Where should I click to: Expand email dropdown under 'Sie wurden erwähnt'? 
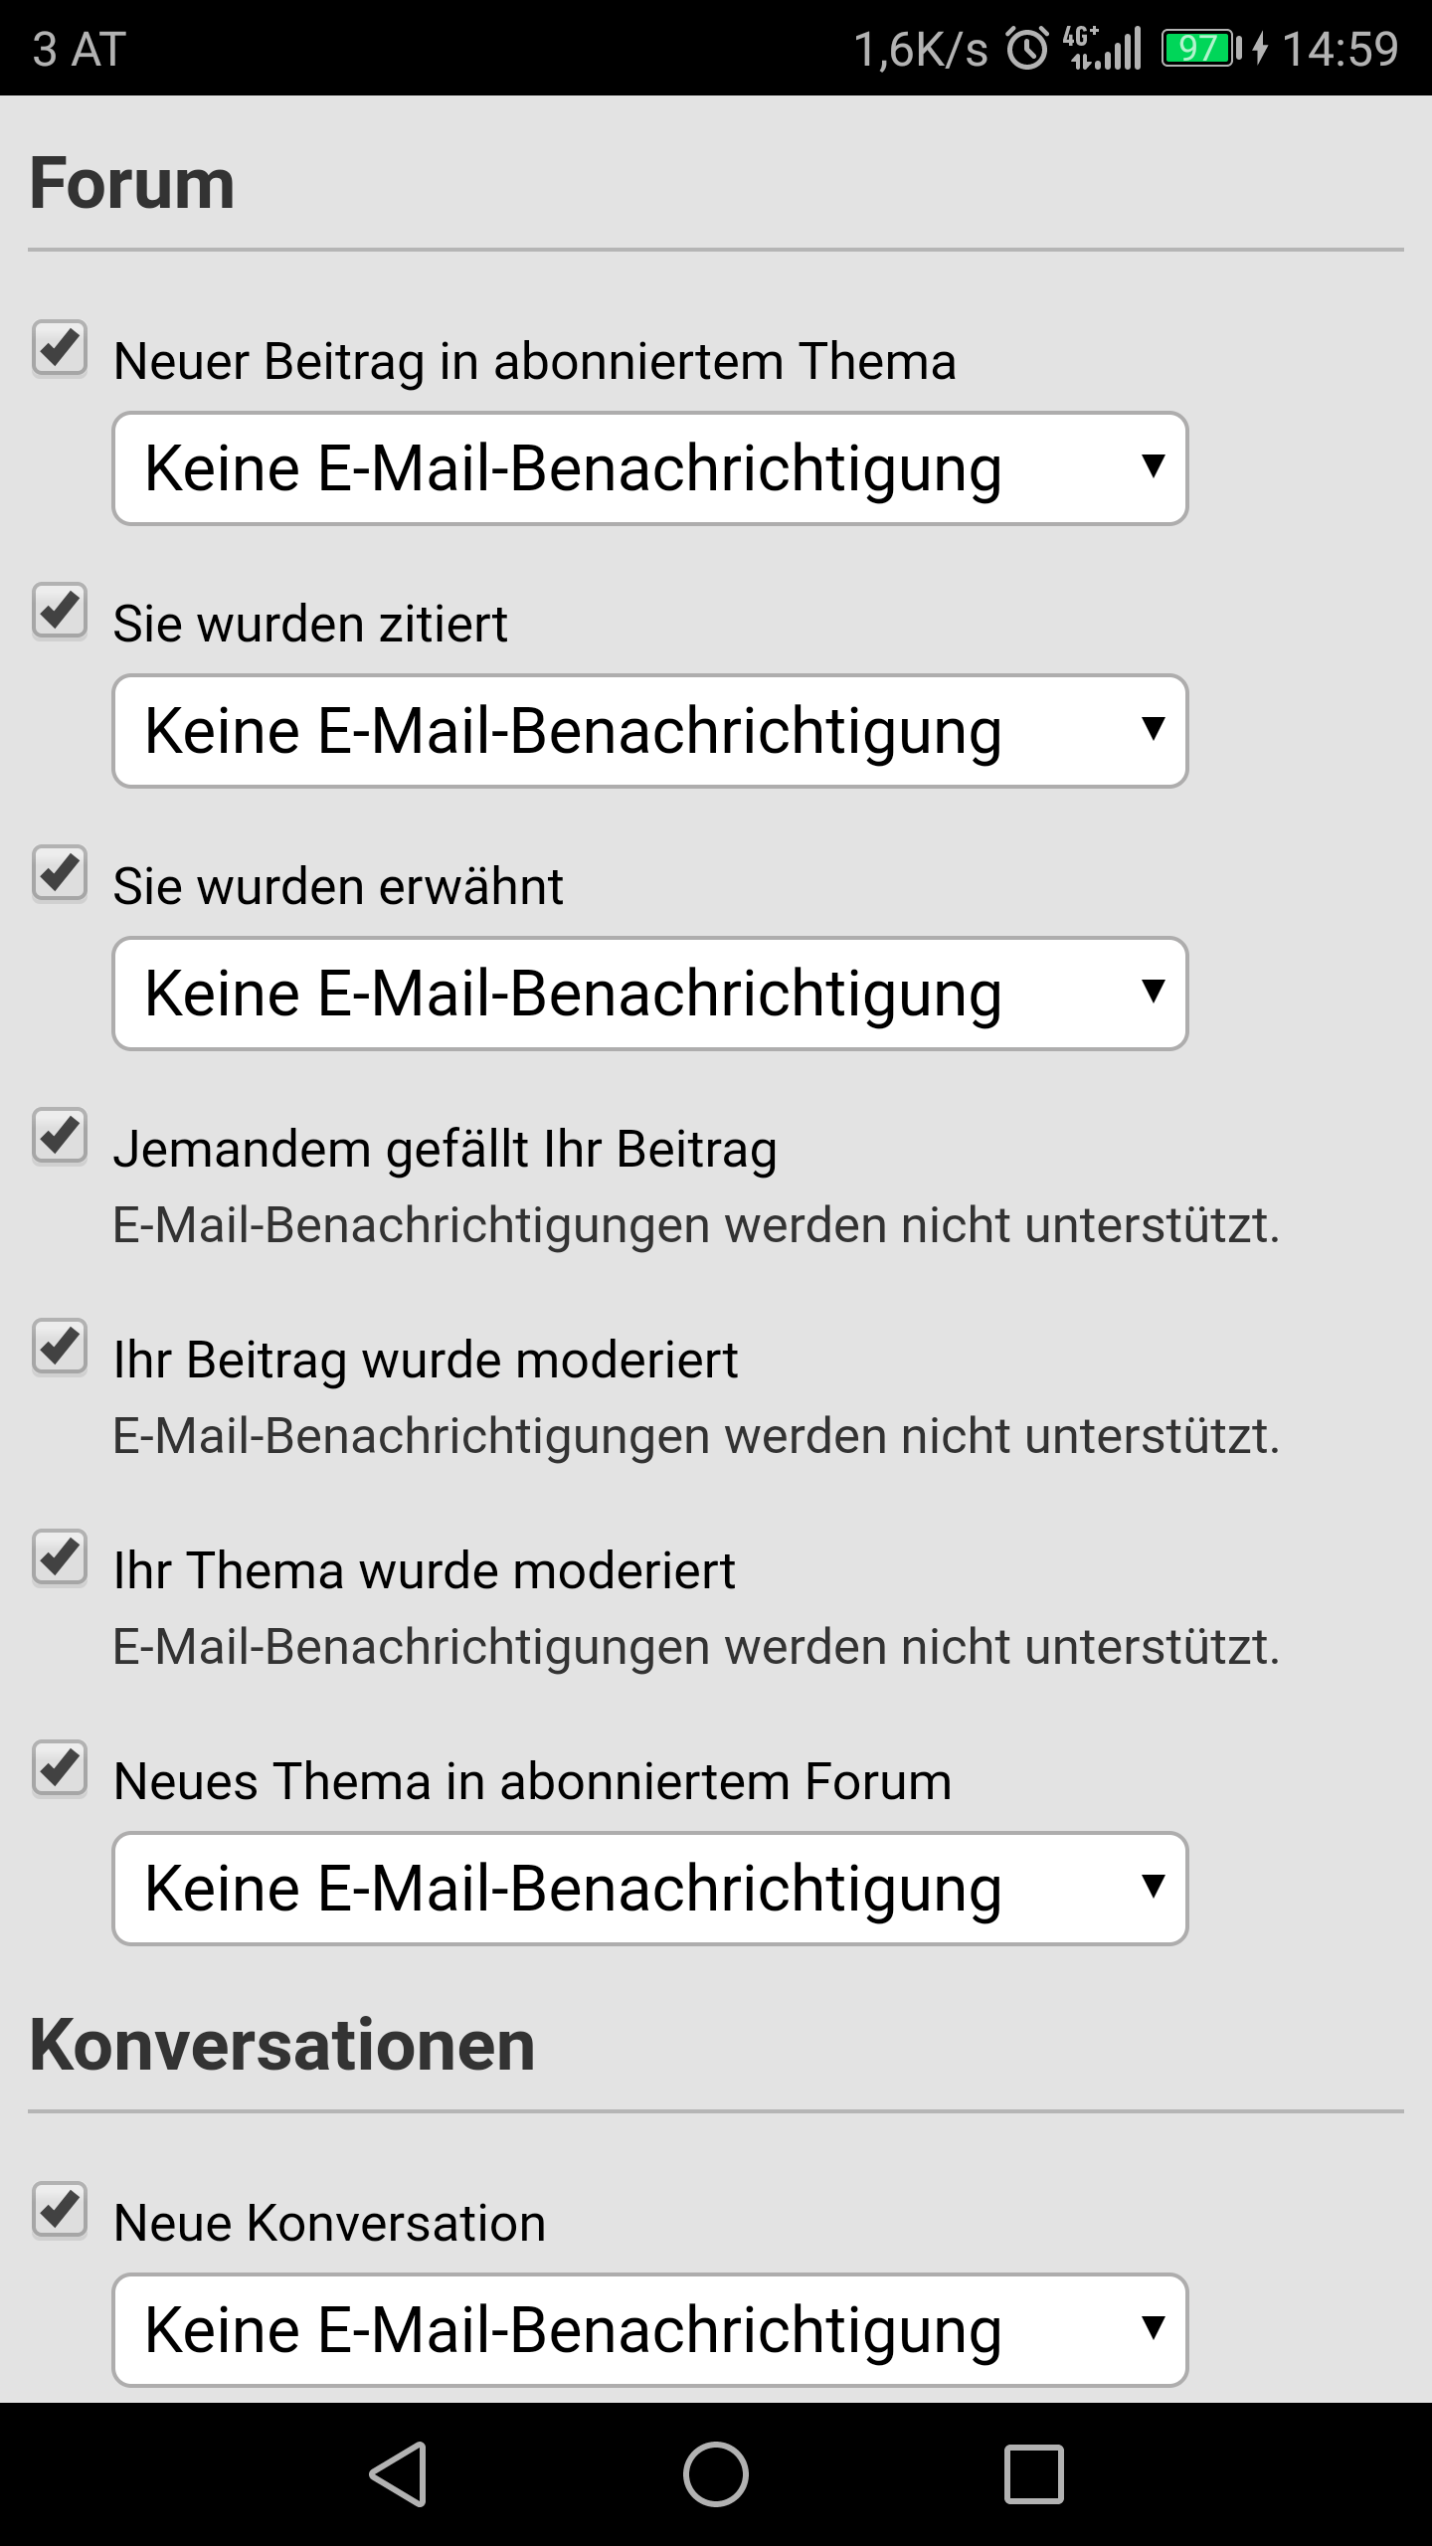pos(649,994)
